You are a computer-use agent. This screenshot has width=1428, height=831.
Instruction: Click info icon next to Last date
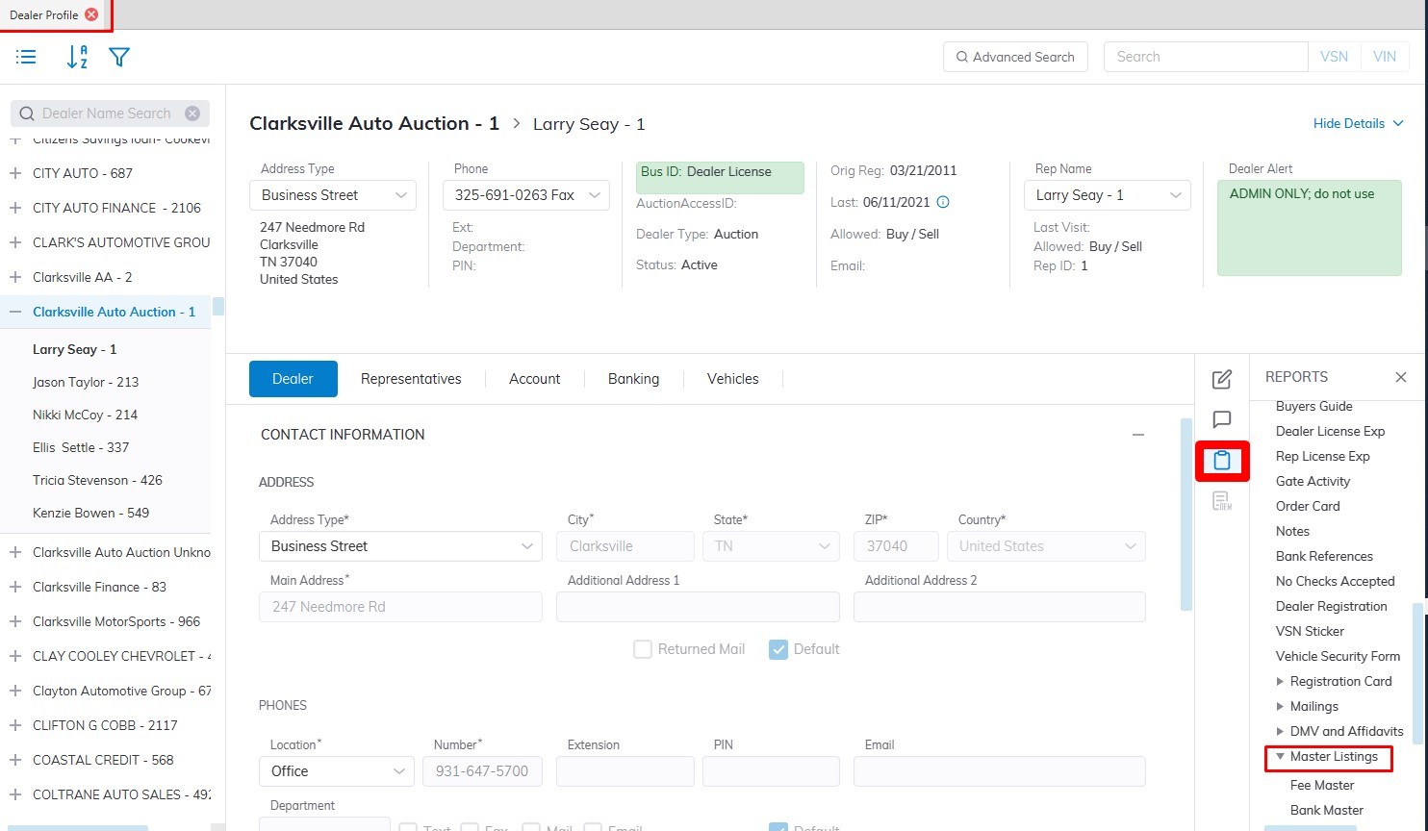[943, 202]
